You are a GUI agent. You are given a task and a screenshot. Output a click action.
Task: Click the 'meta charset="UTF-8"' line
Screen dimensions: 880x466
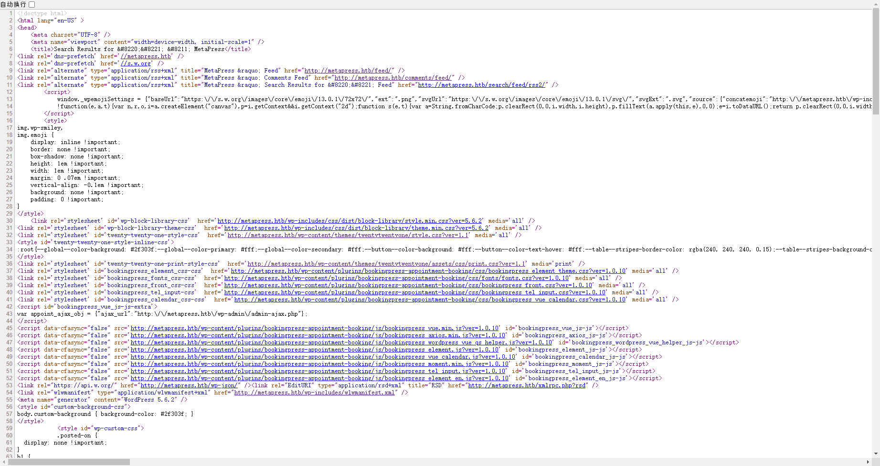coord(71,35)
